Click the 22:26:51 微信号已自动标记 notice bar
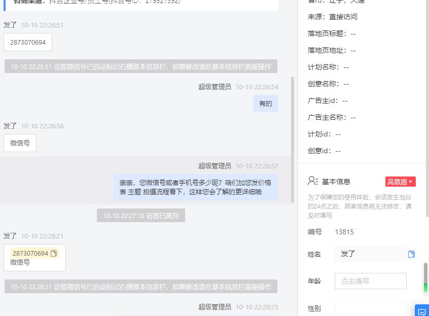 pos(141,66)
